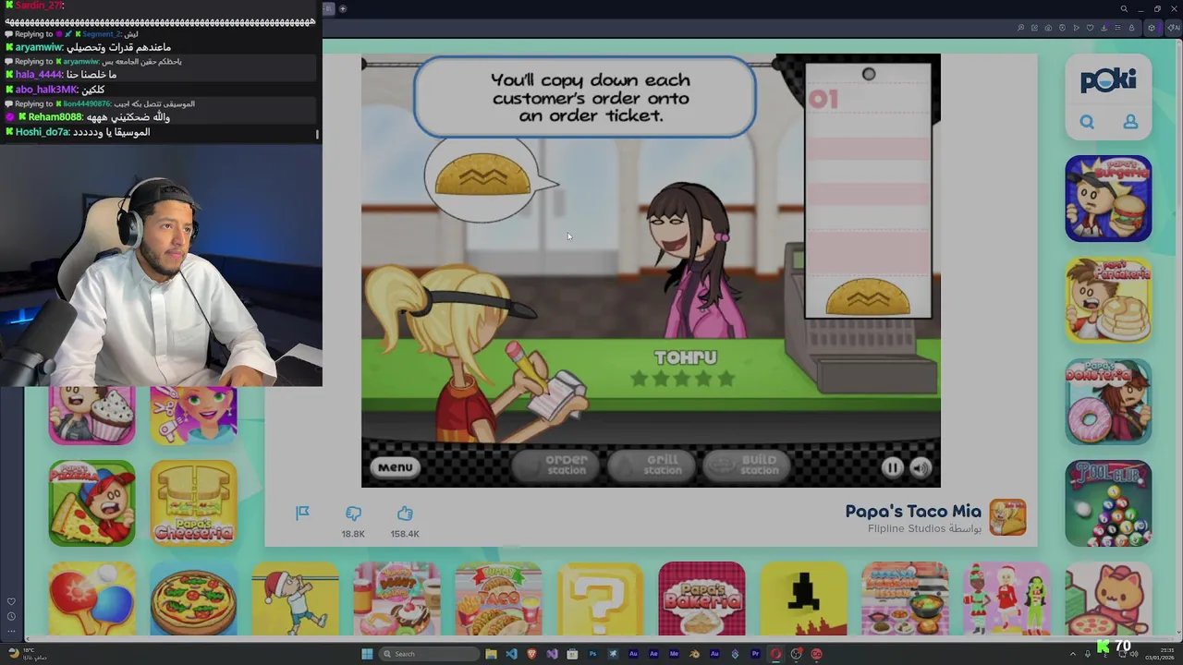Click the browser title bar search icon
This screenshot has height=665, width=1183.
[x=1124, y=9]
